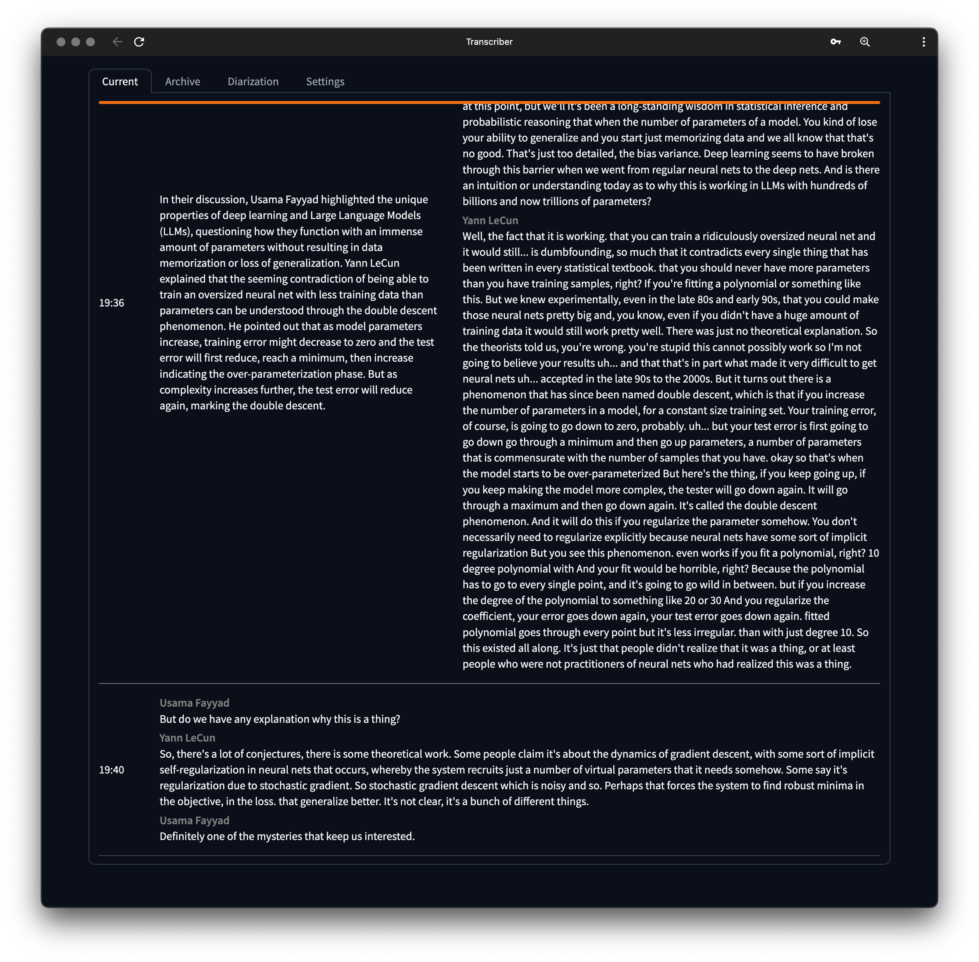Select the Current tab
The image size is (979, 962).
pos(120,81)
